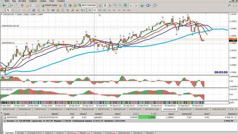
Task: Open the Новости terminal tab
Action: point(49,133)
